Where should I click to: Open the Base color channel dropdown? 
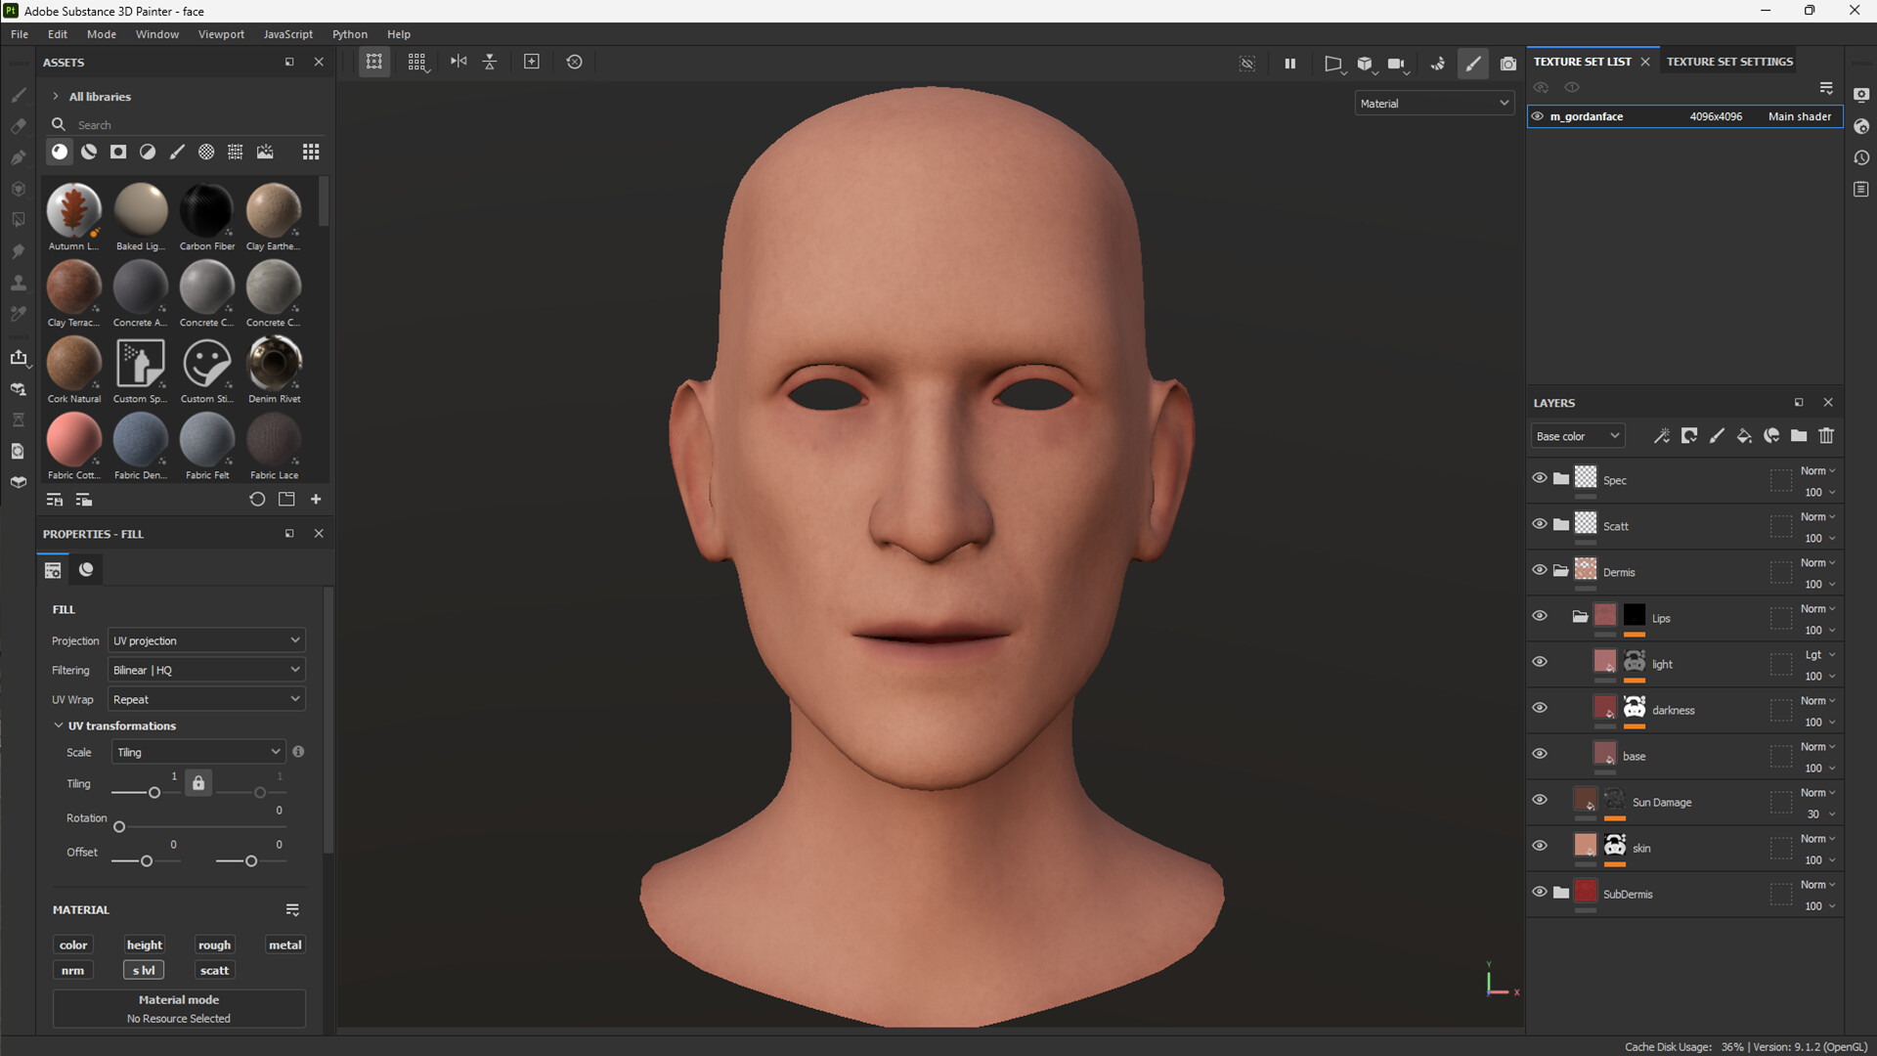pyautogui.click(x=1577, y=436)
